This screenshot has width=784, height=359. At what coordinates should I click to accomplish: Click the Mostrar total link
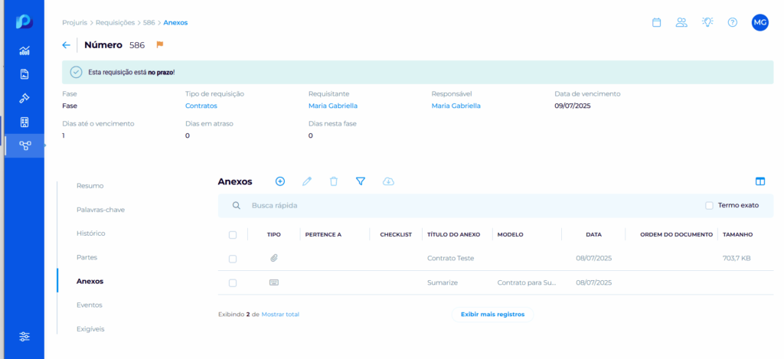tap(280, 314)
